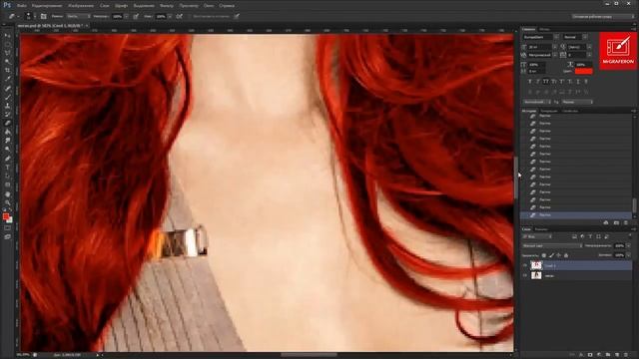
Task: Open the anti-aliasing dropdown in Character panel
Action: point(577,102)
